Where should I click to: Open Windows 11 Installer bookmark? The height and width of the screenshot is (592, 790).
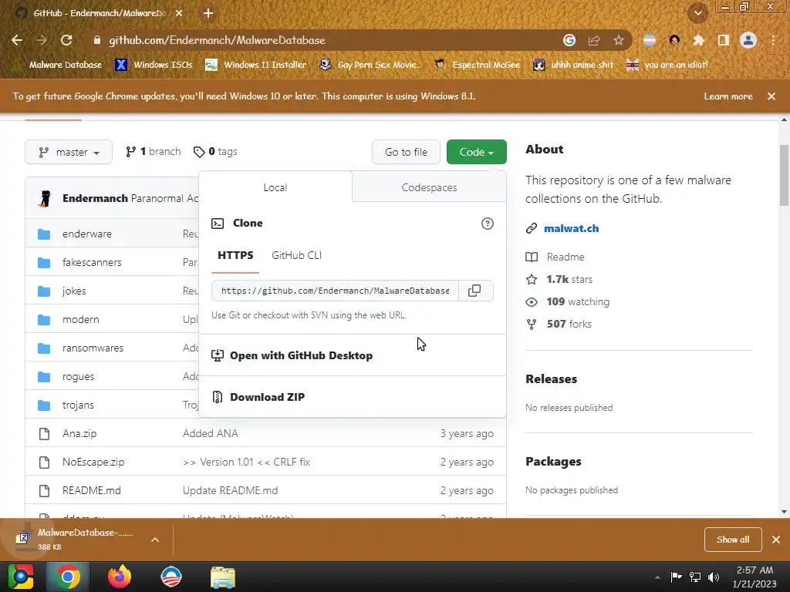pyautogui.click(x=256, y=65)
